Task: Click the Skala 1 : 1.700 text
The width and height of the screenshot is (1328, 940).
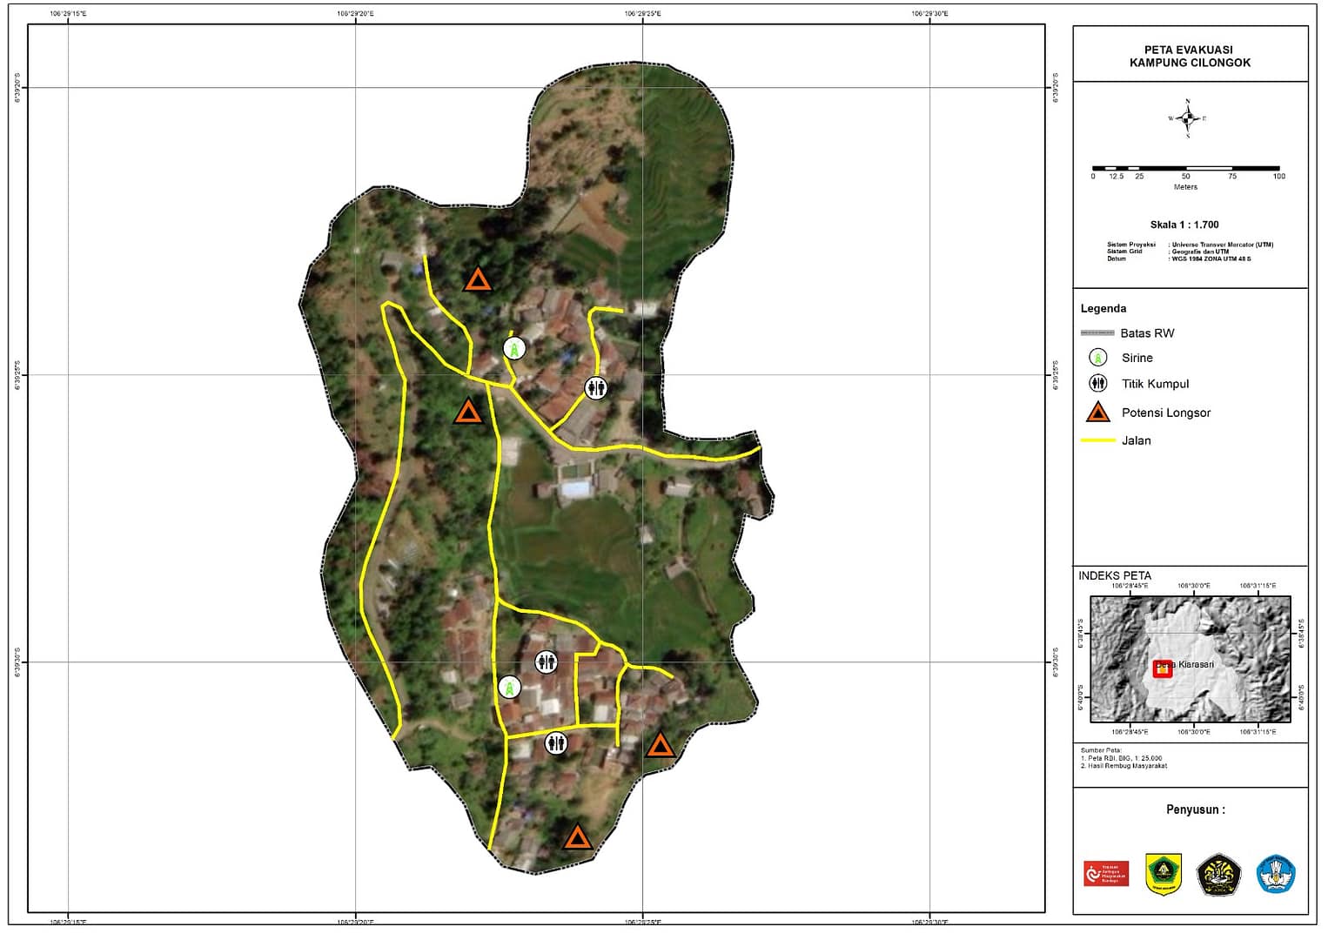Action: pos(1184,225)
